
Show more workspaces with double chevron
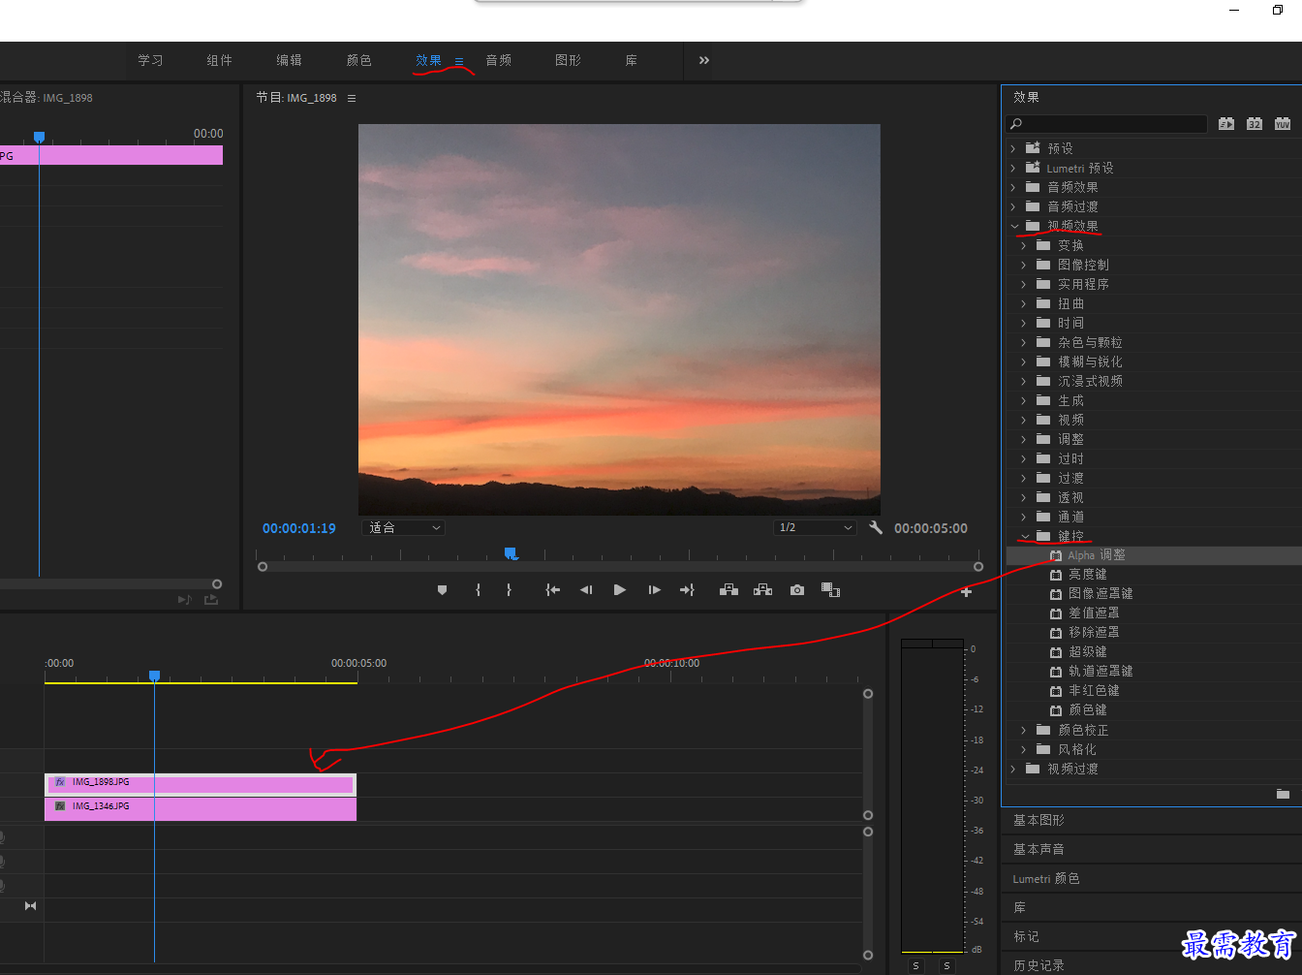coord(704,60)
